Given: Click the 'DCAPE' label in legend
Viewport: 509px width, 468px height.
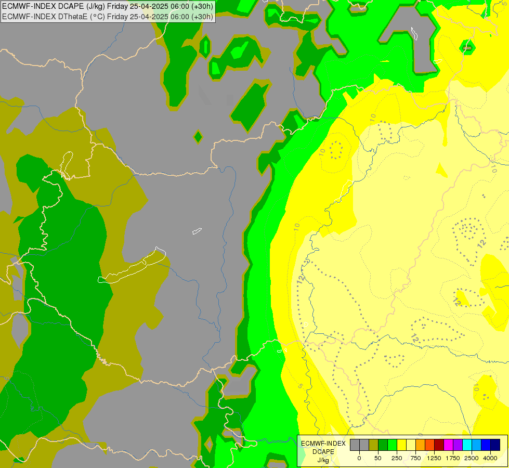Looking at the screenshot, I should coord(323,452).
